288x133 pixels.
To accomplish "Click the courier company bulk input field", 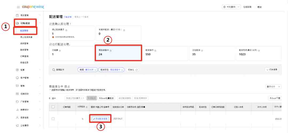I will tap(75, 98).
